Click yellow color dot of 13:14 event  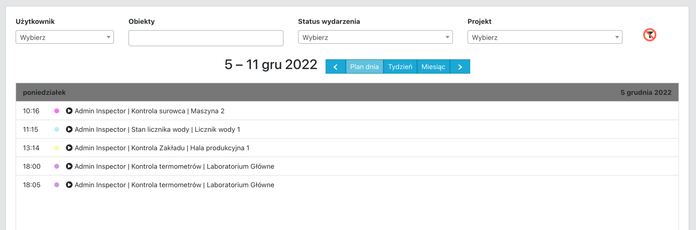(x=57, y=148)
